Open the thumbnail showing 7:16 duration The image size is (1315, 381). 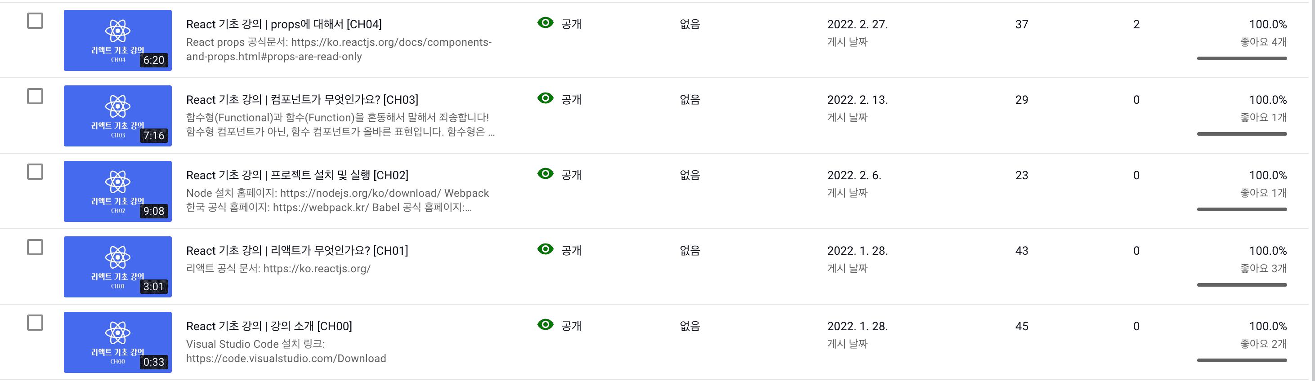pos(117,116)
